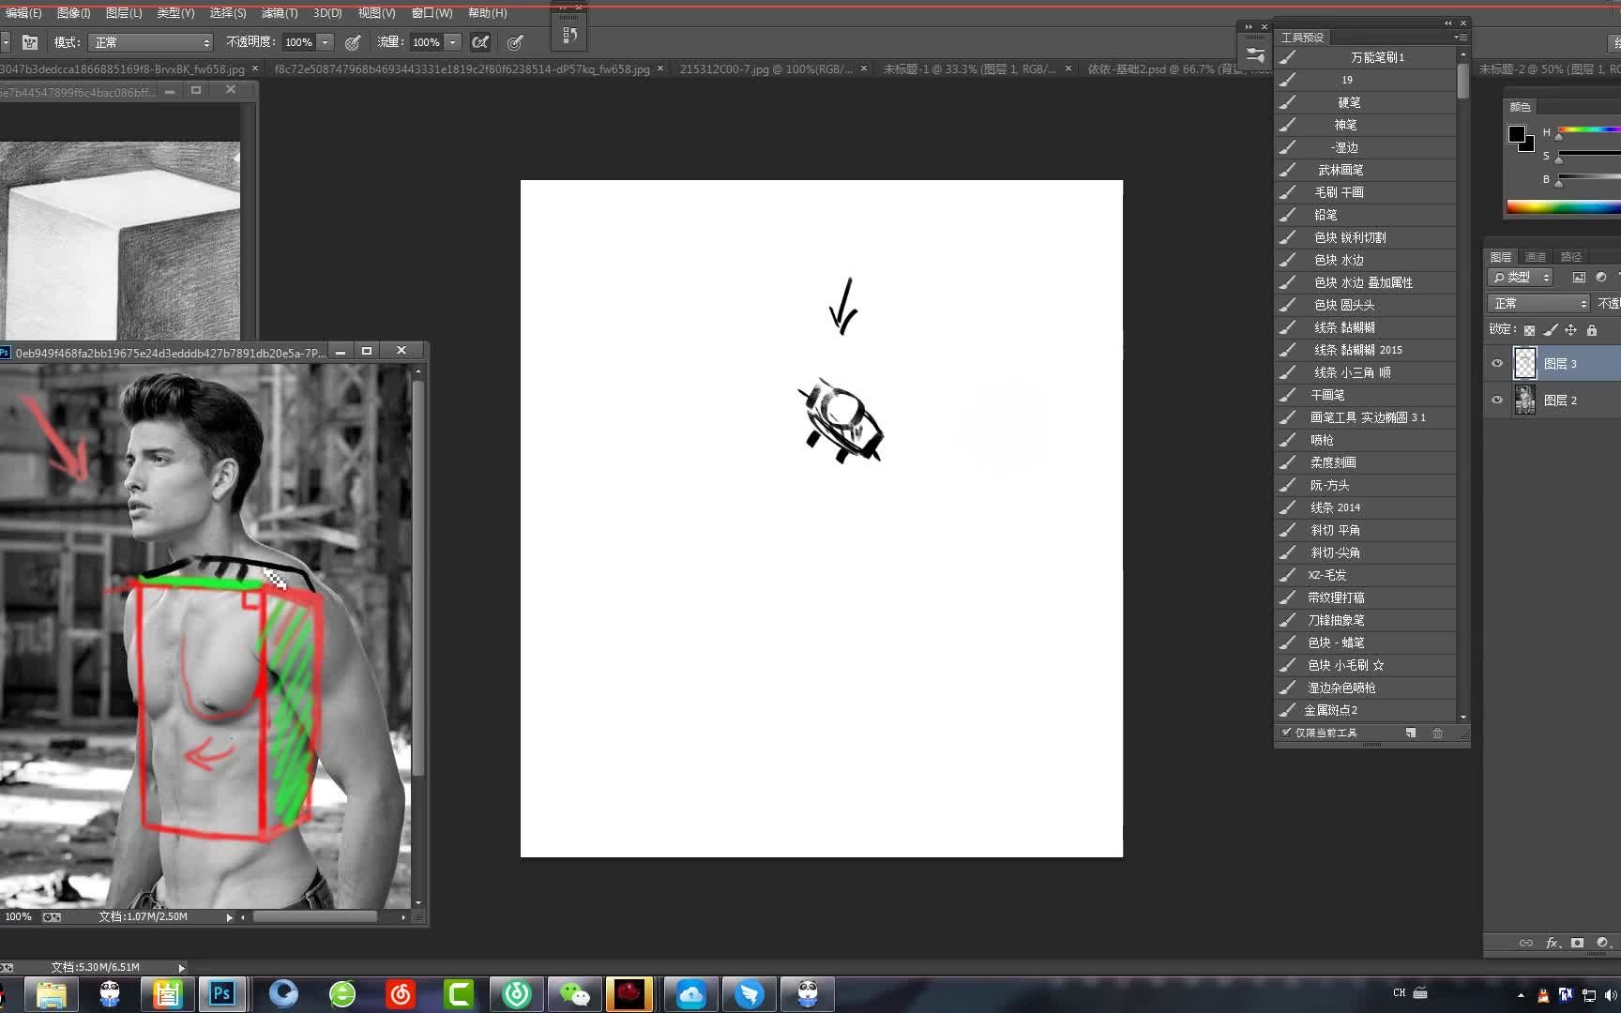1621x1013 pixels.
Task: Delete tool preset trash icon
Action: click(1437, 733)
